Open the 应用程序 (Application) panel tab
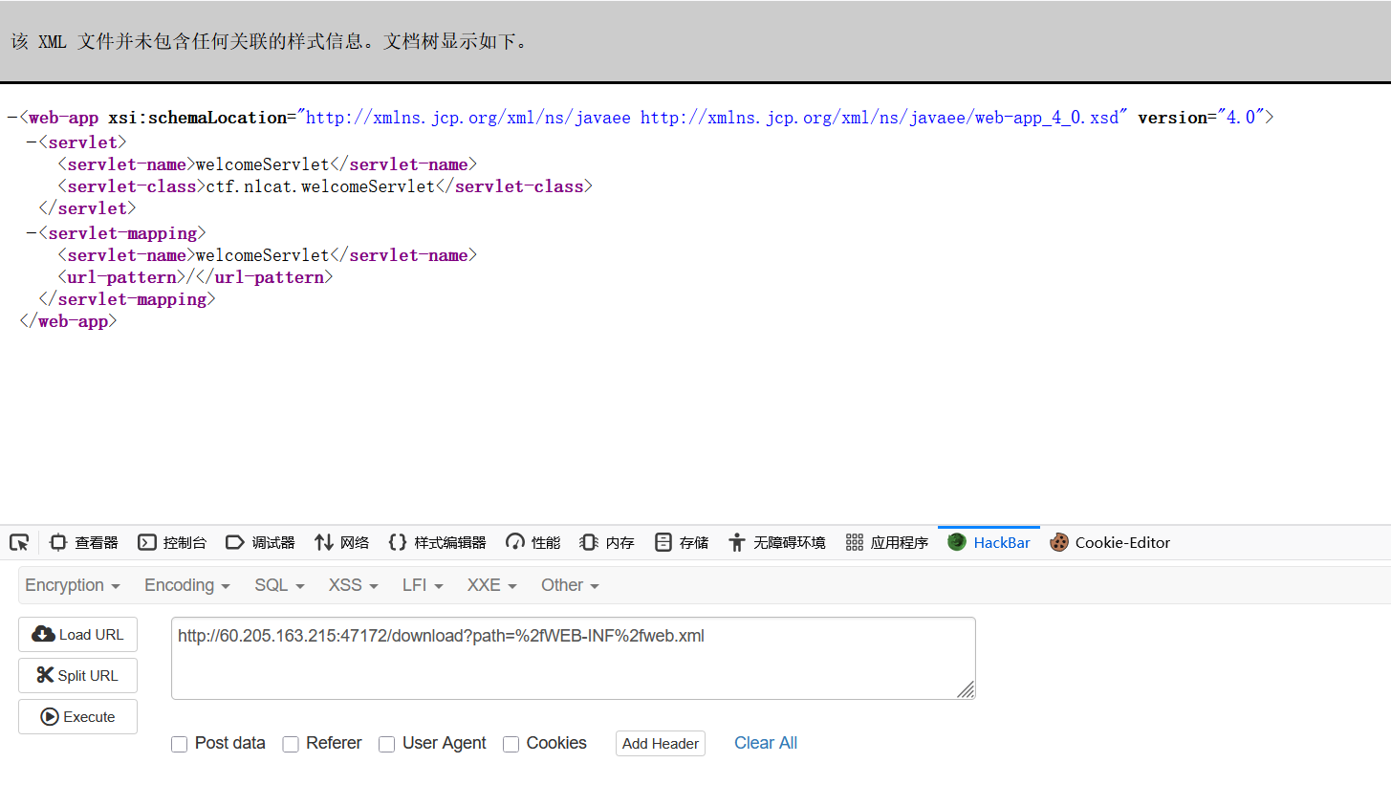The width and height of the screenshot is (1391, 785). point(886,542)
